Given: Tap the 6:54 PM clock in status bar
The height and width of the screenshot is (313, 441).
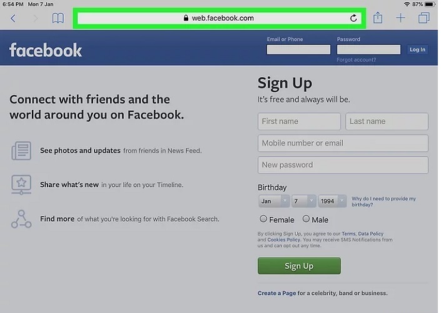Looking at the screenshot, I should click(x=13, y=4).
